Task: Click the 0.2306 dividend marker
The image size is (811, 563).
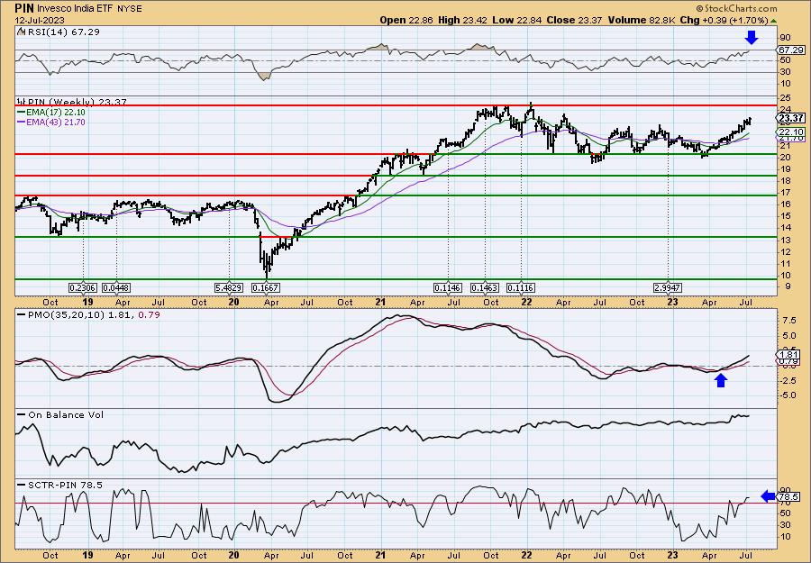Action: (83, 287)
